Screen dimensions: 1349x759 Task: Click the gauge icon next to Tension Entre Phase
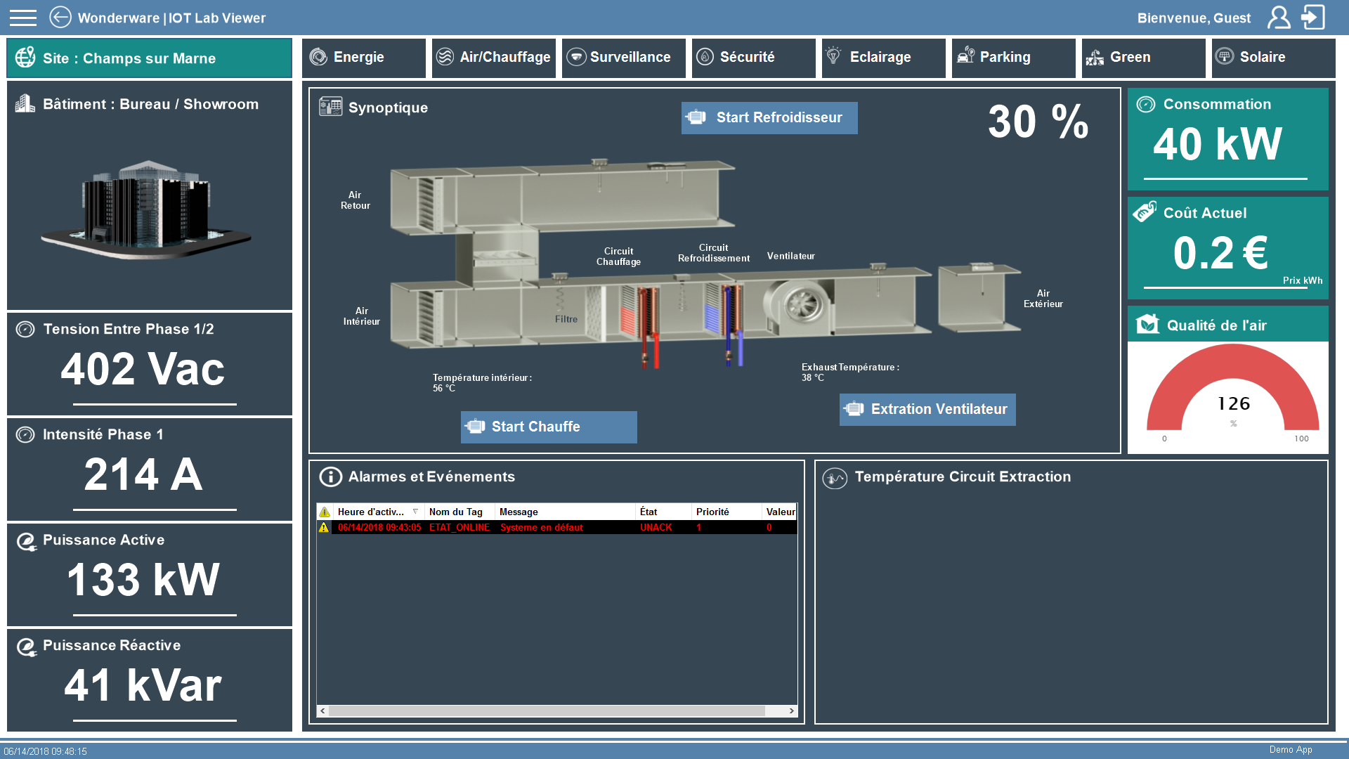25,329
